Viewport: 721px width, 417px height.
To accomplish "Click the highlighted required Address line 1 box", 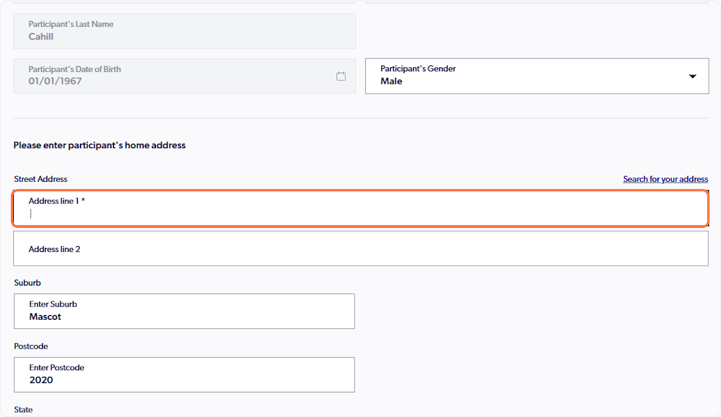I will tap(360, 208).
